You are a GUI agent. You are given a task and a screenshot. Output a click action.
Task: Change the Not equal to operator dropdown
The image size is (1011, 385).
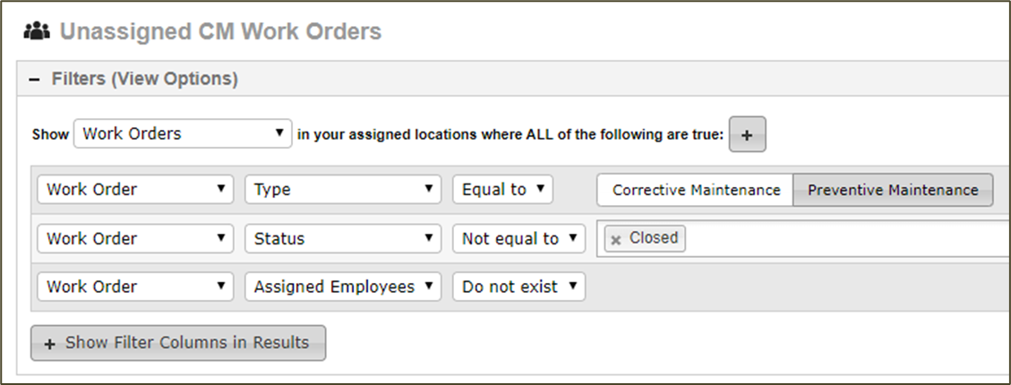pos(519,238)
